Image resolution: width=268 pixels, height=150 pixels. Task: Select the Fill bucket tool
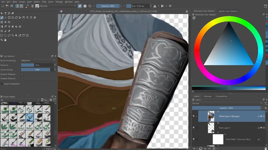click(16, 26)
